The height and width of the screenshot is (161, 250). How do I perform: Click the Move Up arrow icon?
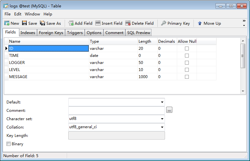coord(200,23)
